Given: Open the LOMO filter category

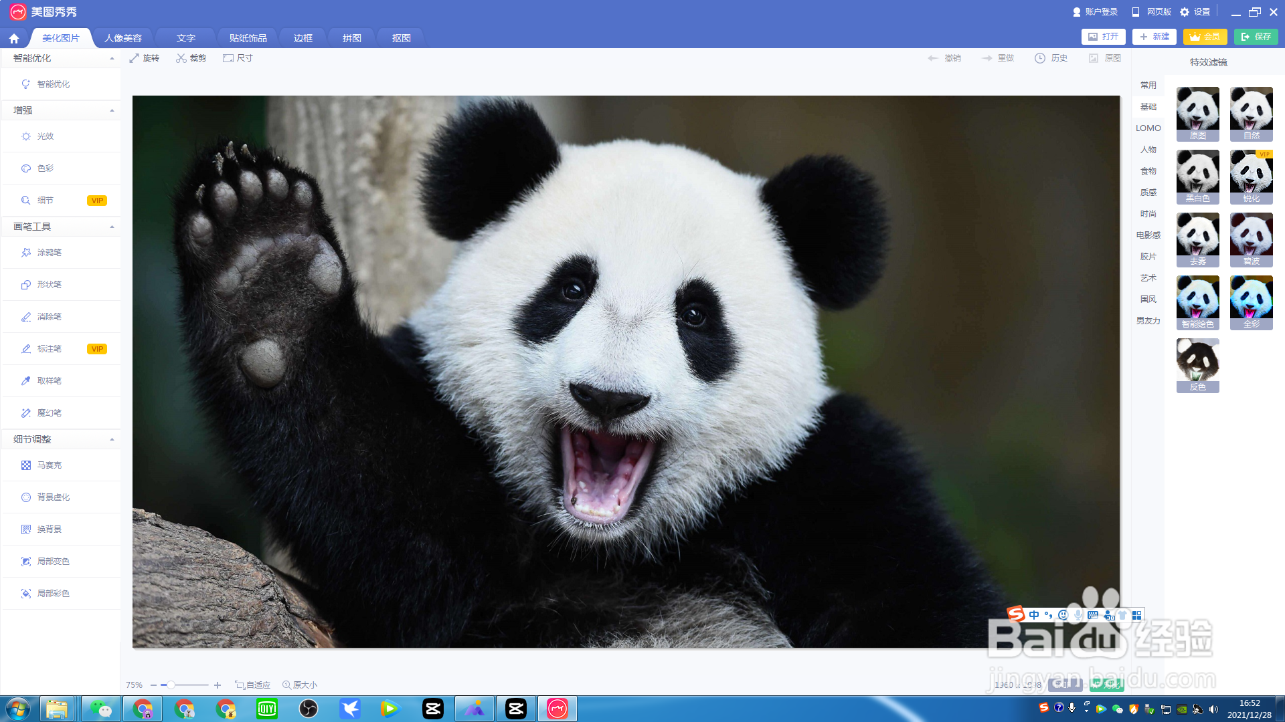Looking at the screenshot, I should (1148, 128).
